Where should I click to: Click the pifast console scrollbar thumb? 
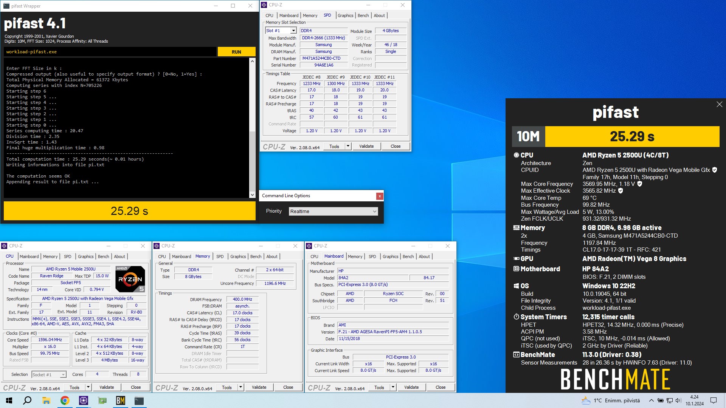(252, 161)
